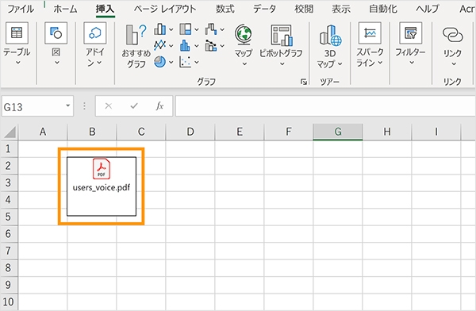The width and height of the screenshot is (476, 311).
Task: Switch to the 数式 tab
Action: point(225,9)
